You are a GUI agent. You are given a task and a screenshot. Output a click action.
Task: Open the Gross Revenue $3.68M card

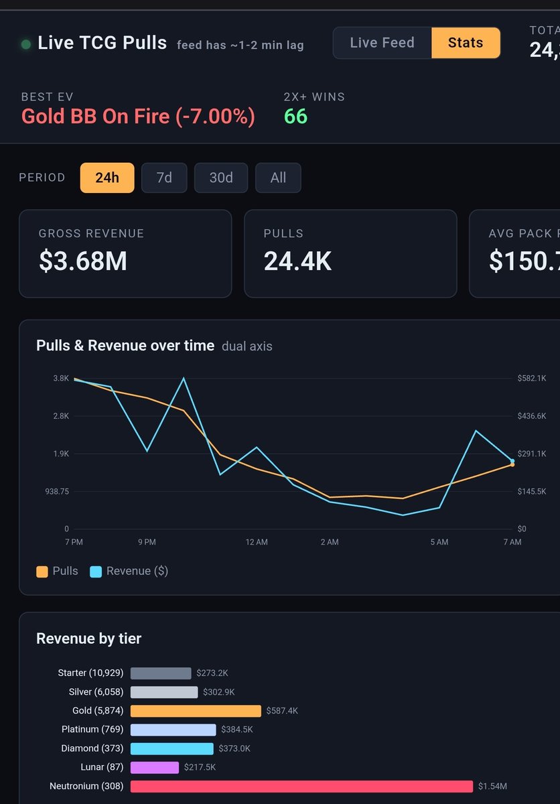click(125, 254)
